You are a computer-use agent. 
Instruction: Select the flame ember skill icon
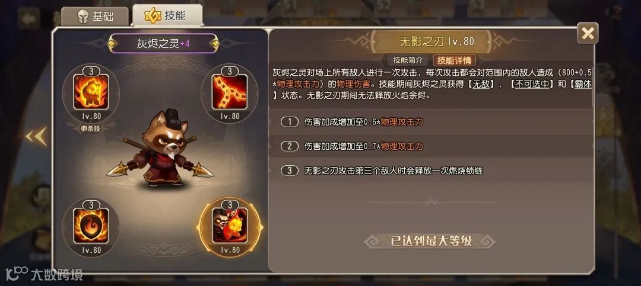(91, 226)
